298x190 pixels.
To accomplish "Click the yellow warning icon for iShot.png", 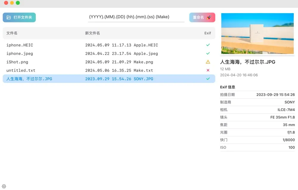I will point(208,62).
